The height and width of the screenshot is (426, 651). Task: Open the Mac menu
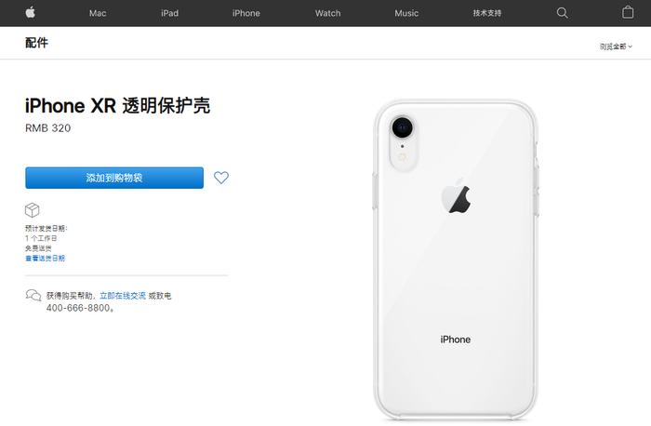tap(98, 13)
